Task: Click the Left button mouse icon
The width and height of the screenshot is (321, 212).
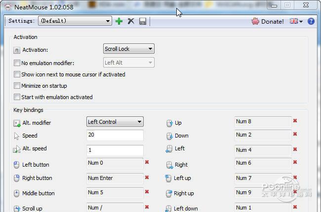Action: [x=16, y=165]
